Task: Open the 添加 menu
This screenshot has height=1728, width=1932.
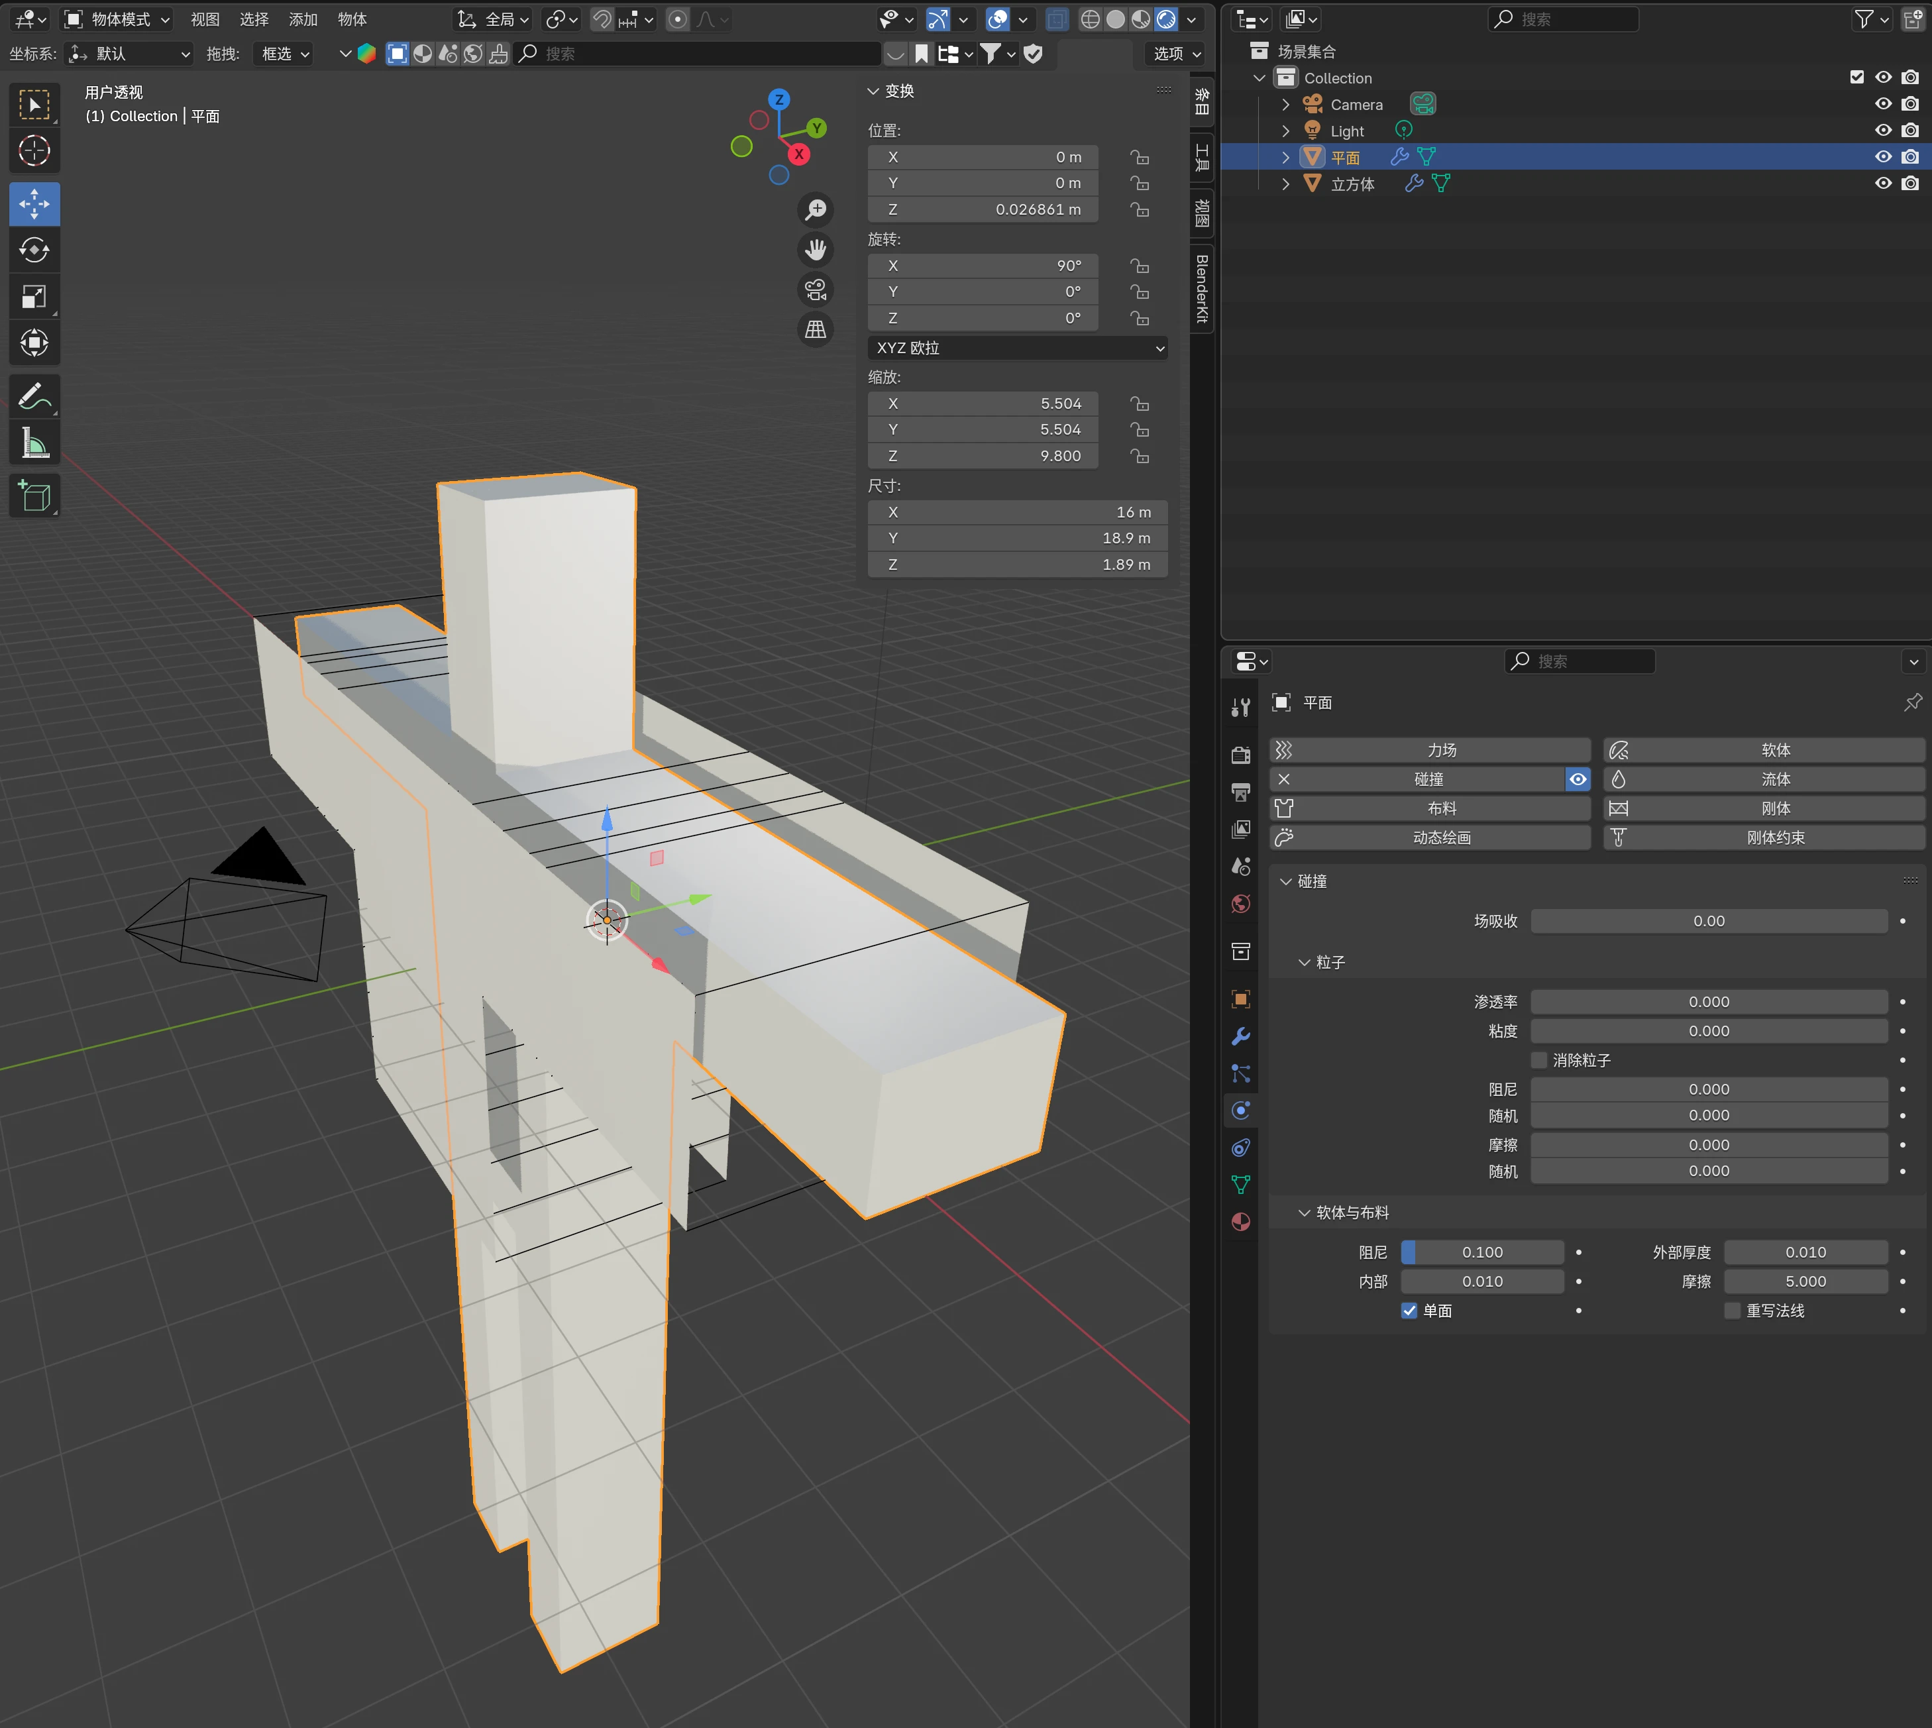Action: pyautogui.click(x=303, y=19)
